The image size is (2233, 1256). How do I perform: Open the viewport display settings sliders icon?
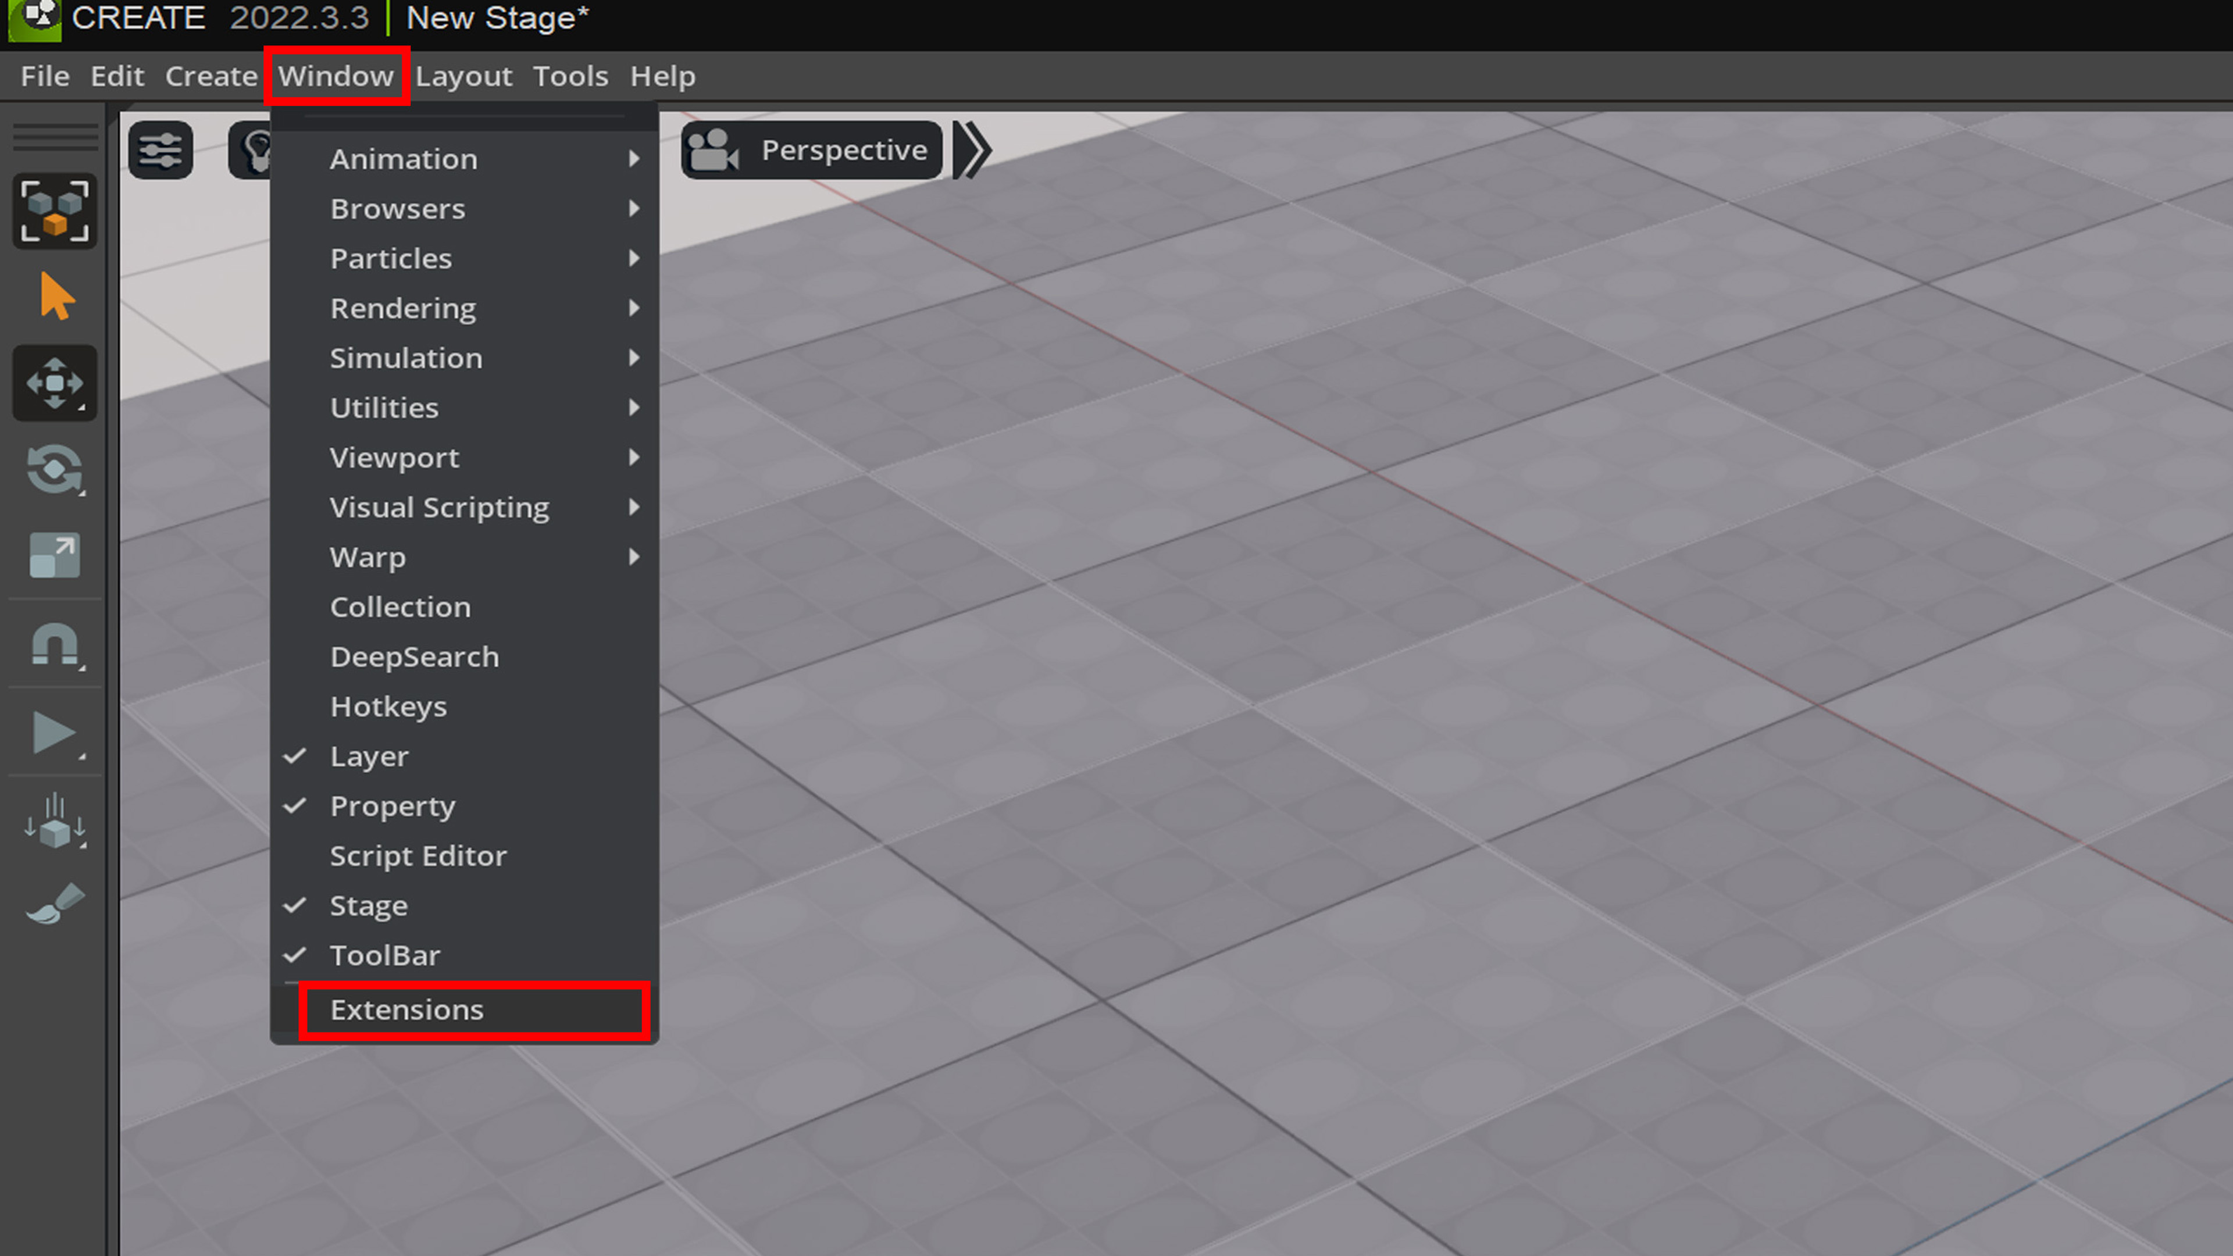160,149
